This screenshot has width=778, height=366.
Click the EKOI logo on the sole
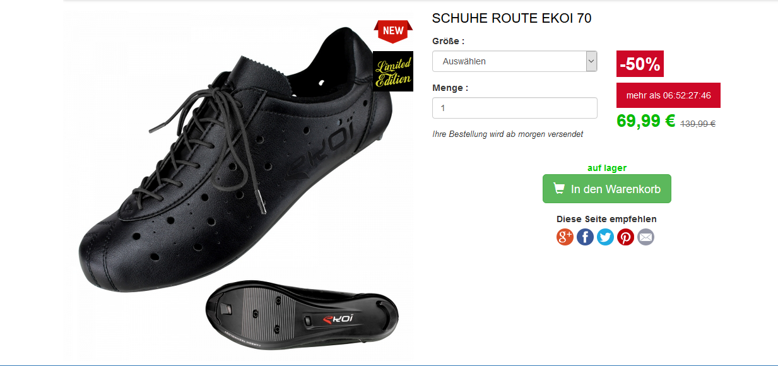[338, 319]
